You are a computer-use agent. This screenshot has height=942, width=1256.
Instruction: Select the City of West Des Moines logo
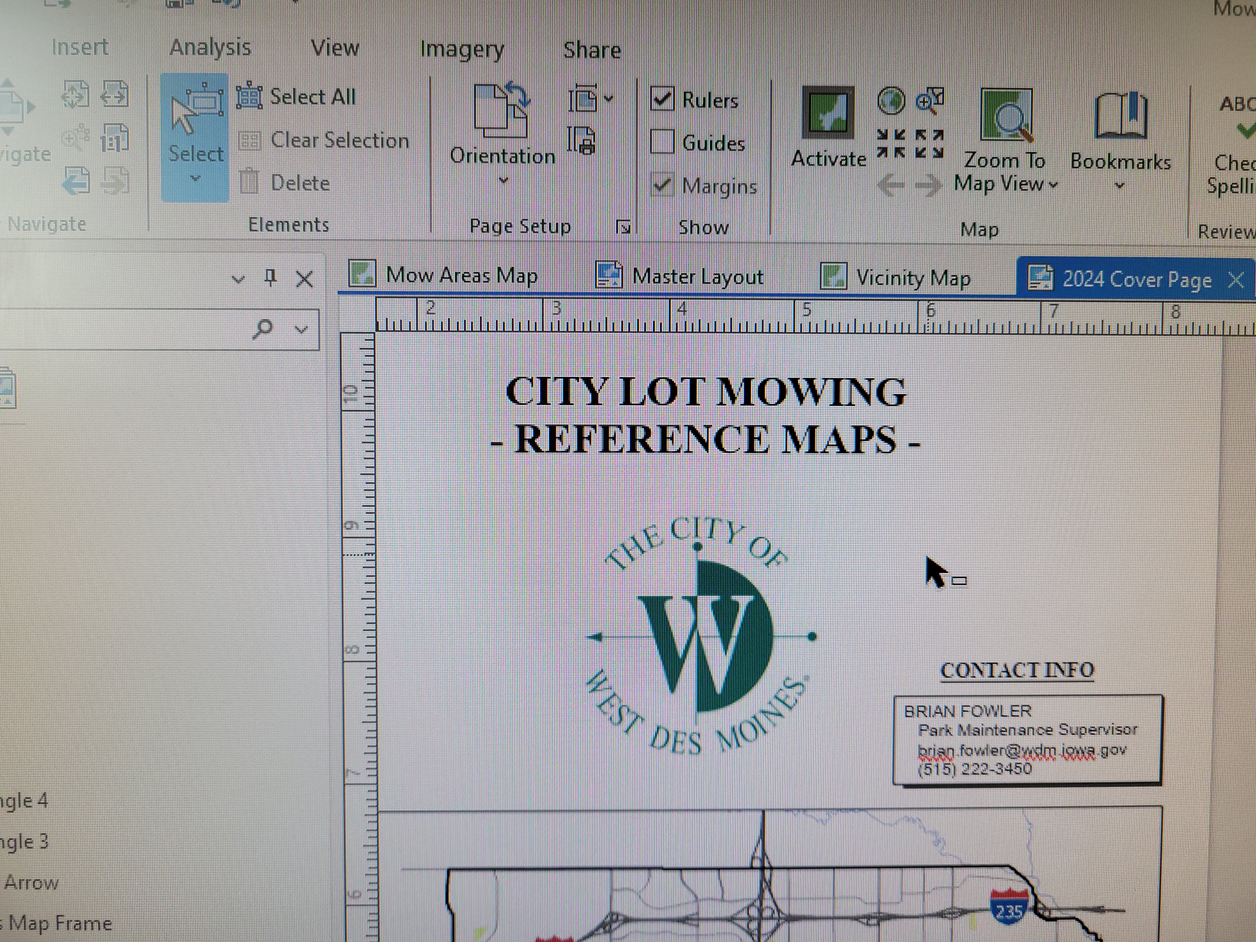pyautogui.click(x=701, y=636)
